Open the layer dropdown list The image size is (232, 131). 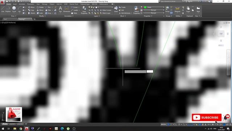(101, 7)
